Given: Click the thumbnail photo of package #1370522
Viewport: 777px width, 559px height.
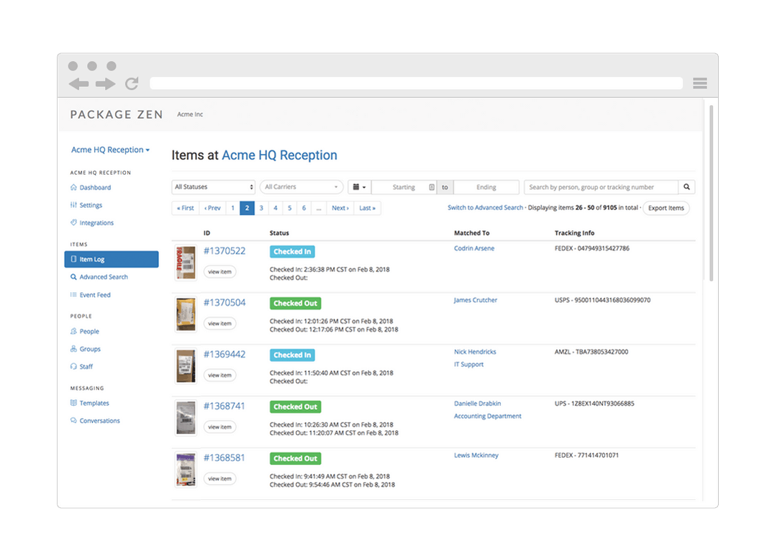Looking at the screenshot, I should [185, 263].
